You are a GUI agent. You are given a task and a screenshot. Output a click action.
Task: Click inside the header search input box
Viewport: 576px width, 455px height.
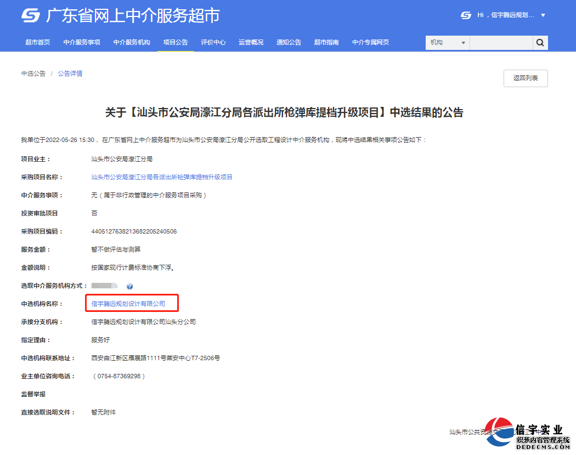click(x=501, y=42)
